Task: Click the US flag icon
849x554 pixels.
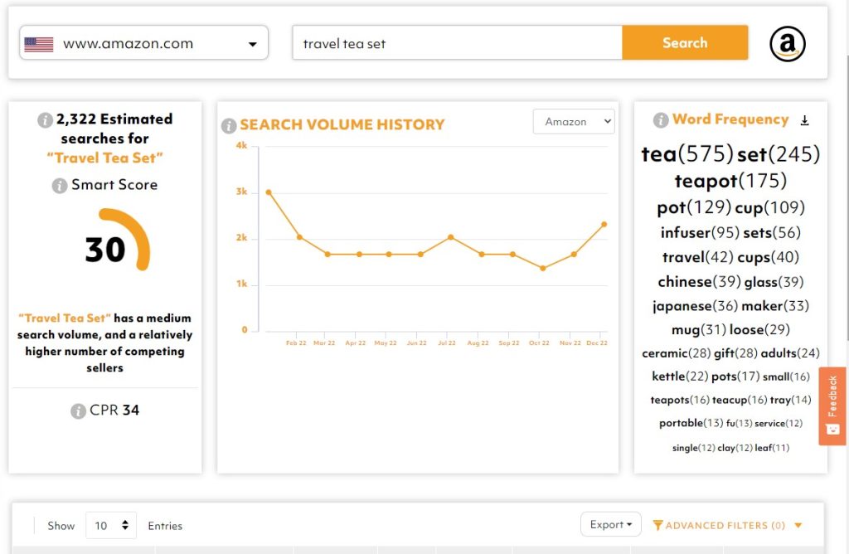Action: [39, 44]
